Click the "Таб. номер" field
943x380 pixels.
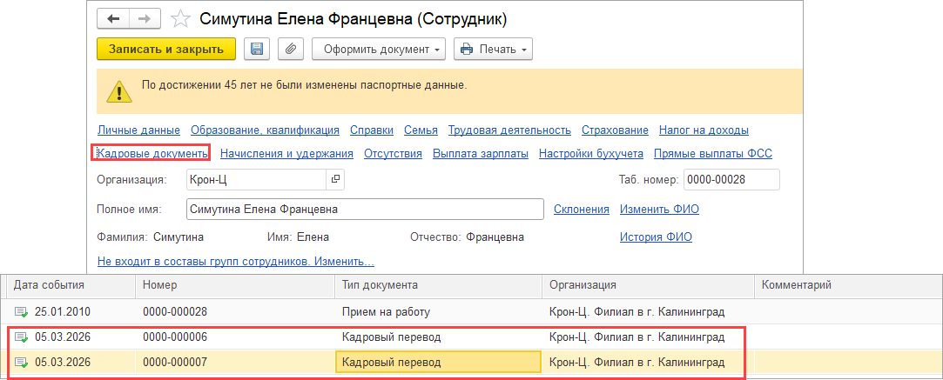(x=731, y=179)
